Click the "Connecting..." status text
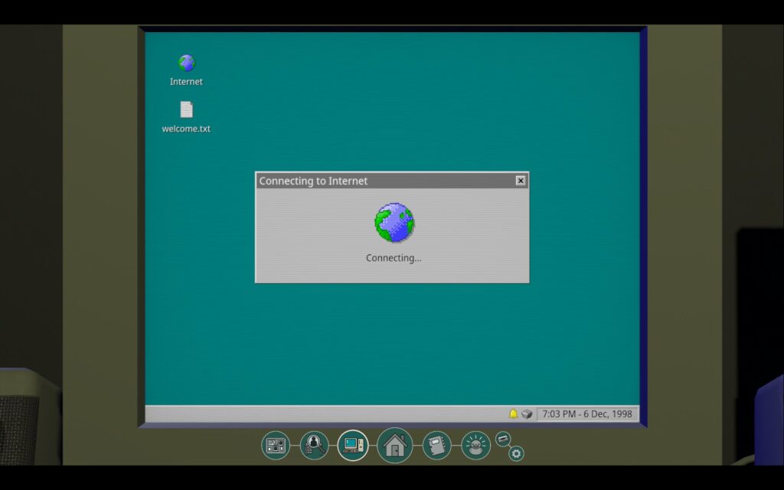Image resolution: width=784 pixels, height=490 pixels. click(394, 258)
